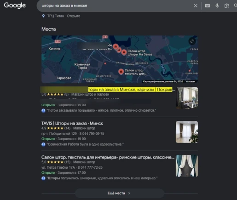Click map pin for Салон штор Шторы На Заказ
Image resolution: width=237 pixels, height=200 pixels.
(124, 52)
